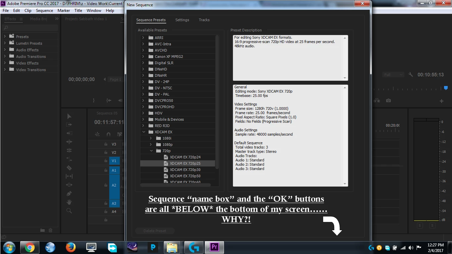The height and width of the screenshot is (254, 452).
Task: Toggle A1 track targeting
Action: [x=114, y=170]
